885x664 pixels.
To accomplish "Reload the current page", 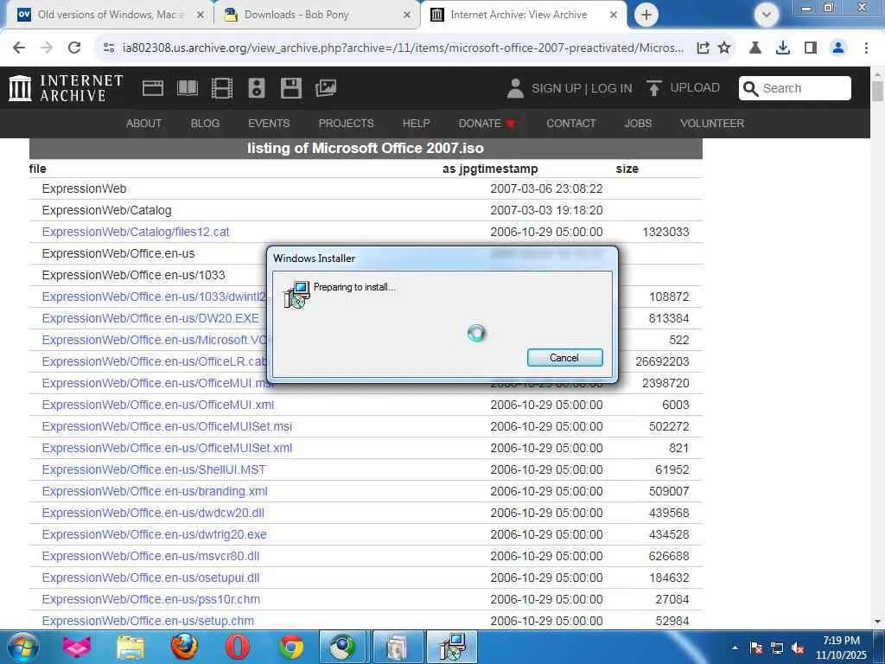I will tap(74, 48).
